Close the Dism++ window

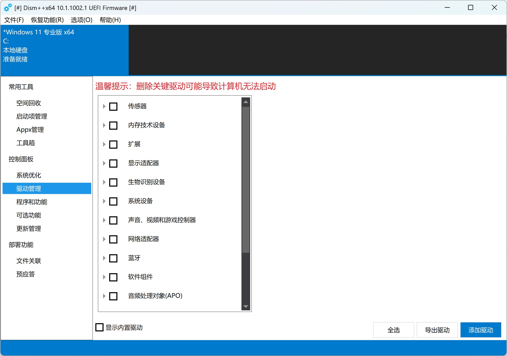(x=494, y=8)
